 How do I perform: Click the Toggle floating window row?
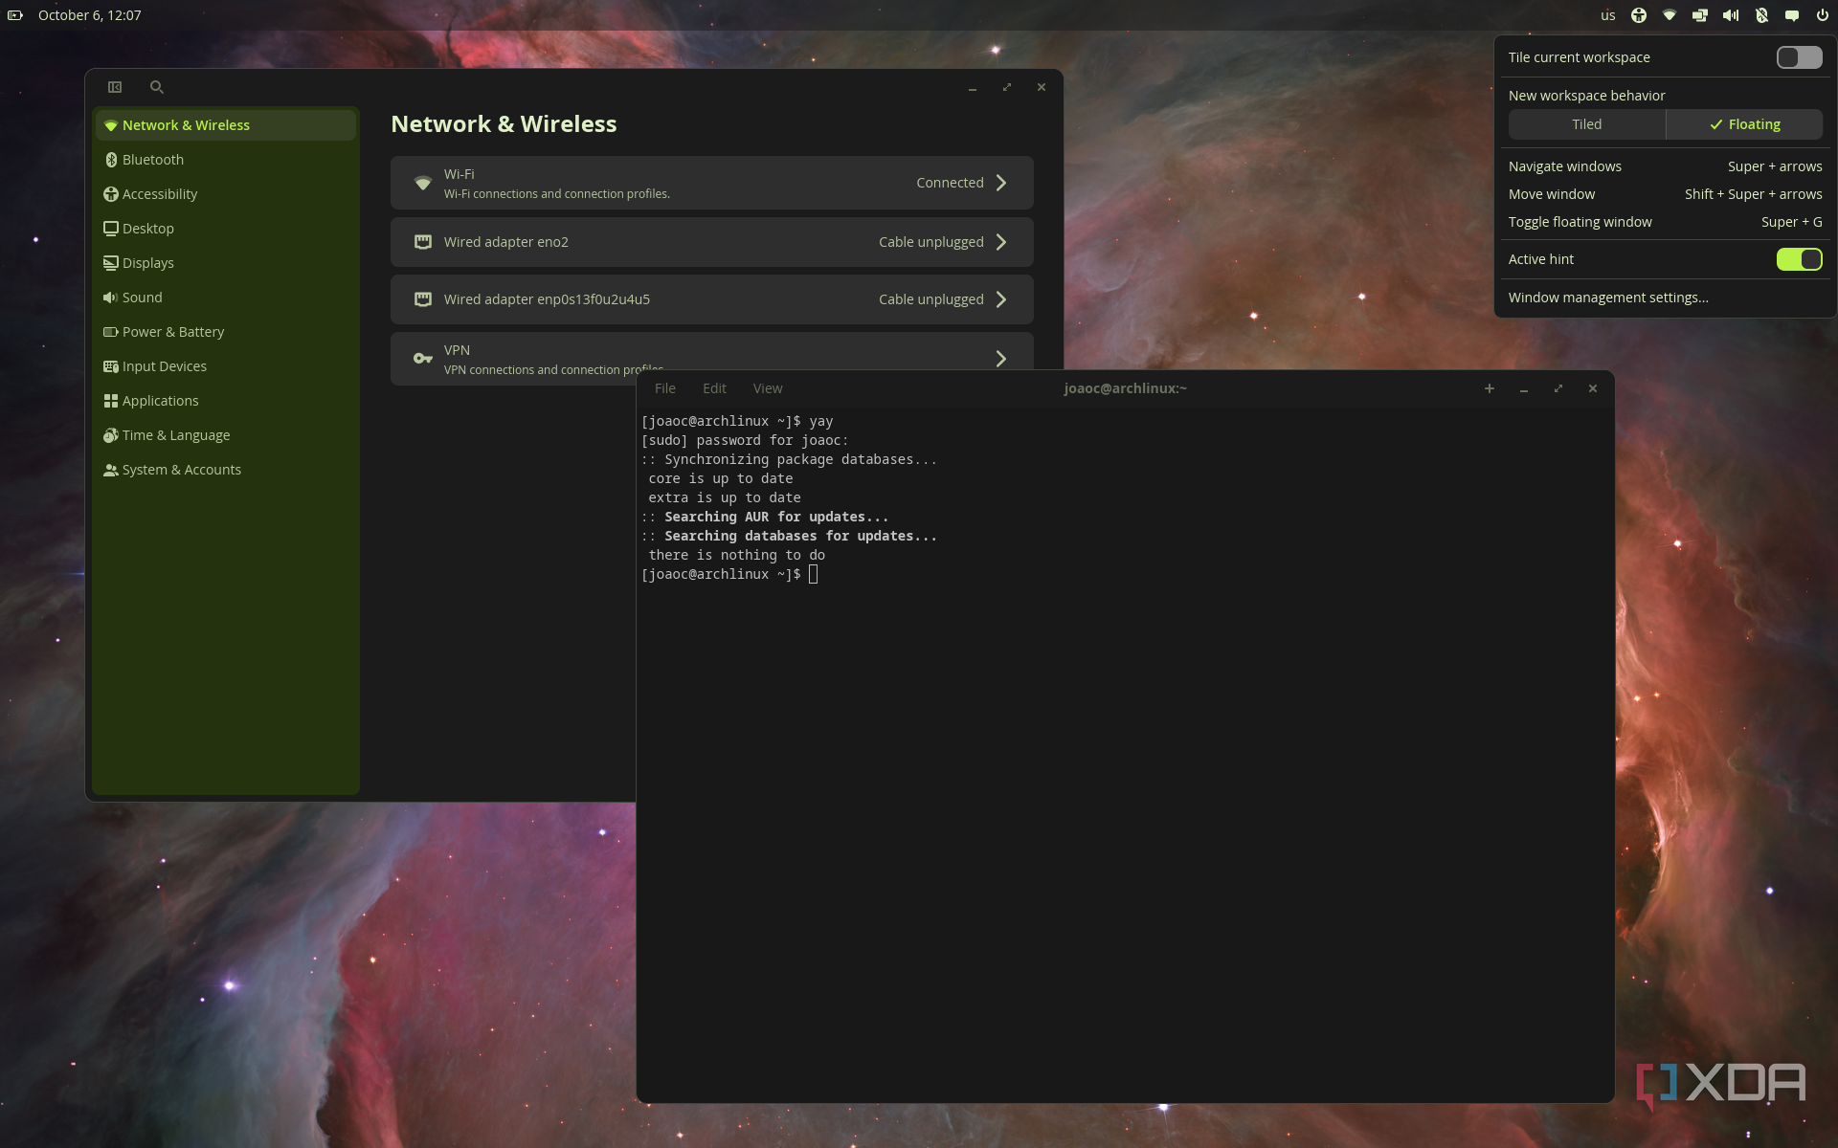[x=1666, y=222]
